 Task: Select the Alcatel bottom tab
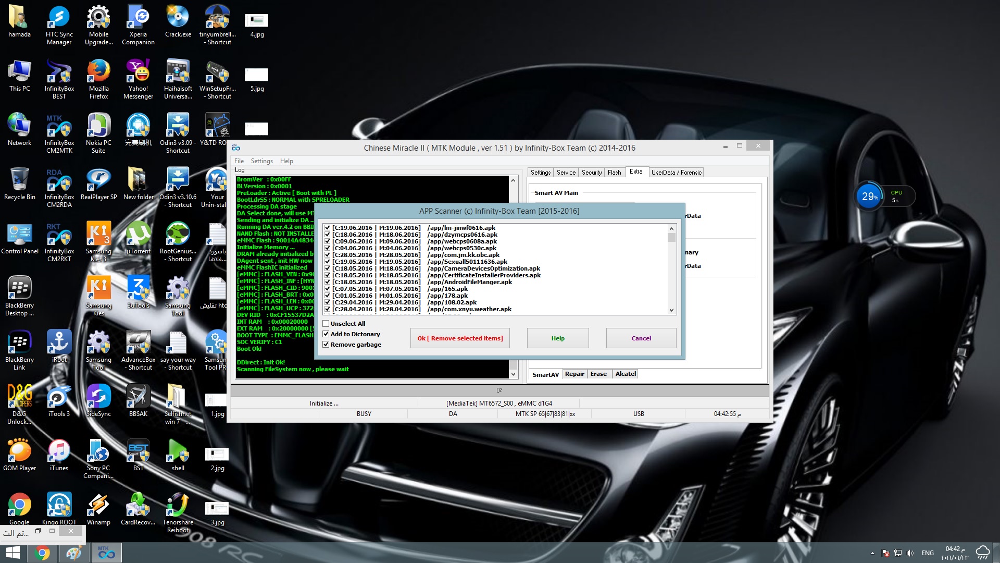[x=626, y=374]
